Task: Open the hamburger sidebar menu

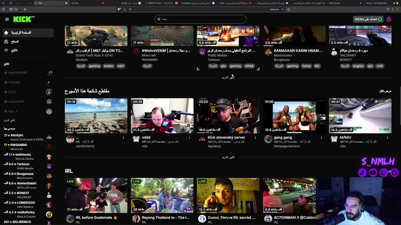Action: click(x=7, y=19)
